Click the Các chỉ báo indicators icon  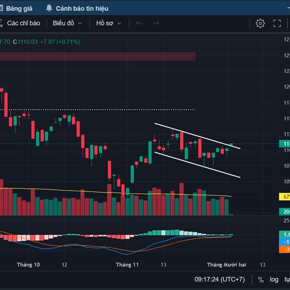(1, 24)
